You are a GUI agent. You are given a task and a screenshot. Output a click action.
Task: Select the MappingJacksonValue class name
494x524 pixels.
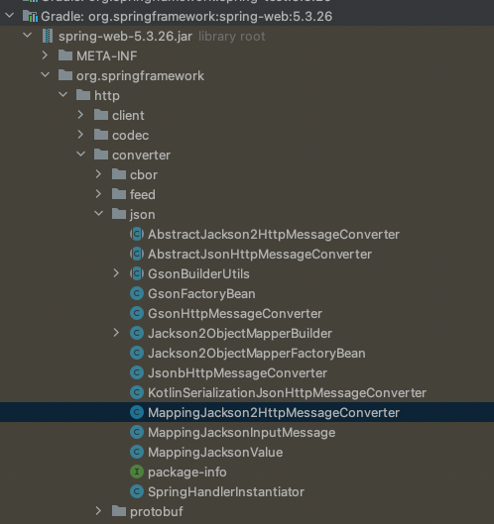pyautogui.click(x=215, y=452)
